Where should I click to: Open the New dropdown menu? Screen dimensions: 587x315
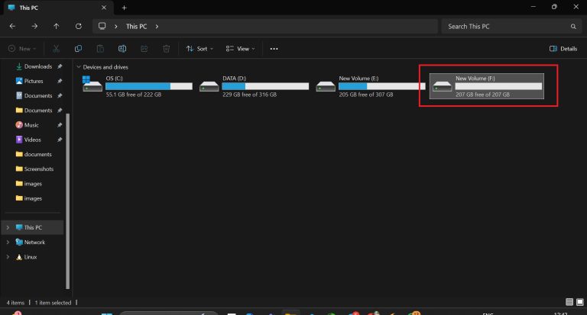[22, 49]
